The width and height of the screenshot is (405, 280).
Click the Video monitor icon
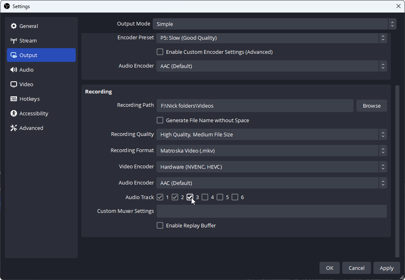[x=14, y=85]
